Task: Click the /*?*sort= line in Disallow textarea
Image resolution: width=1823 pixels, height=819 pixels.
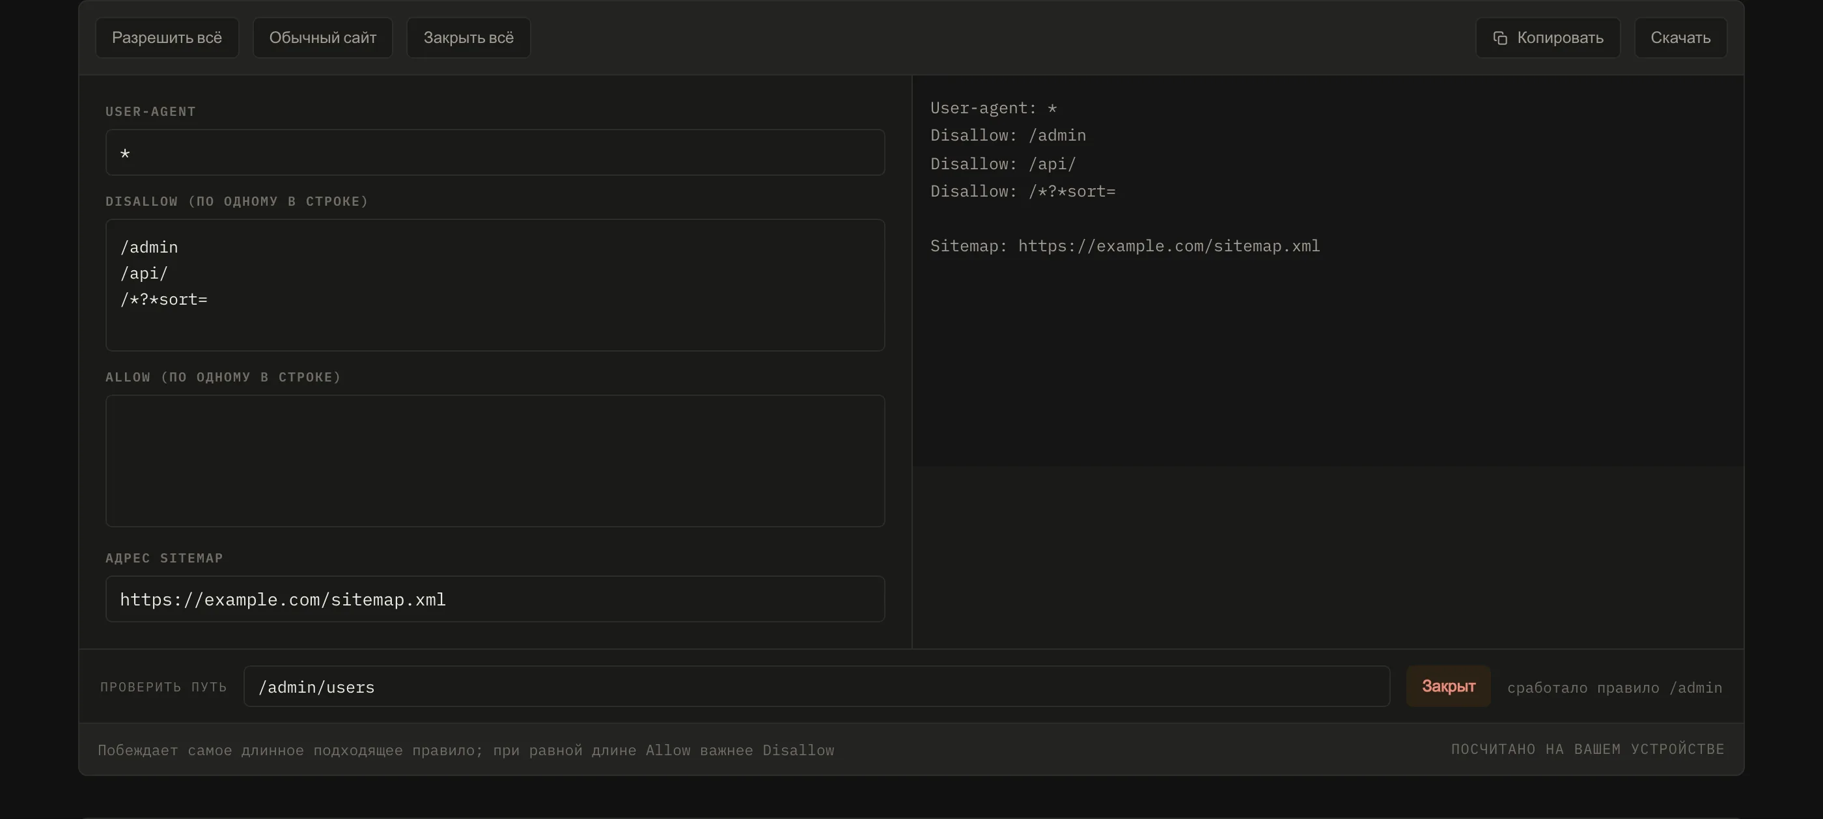Action: (163, 299)
